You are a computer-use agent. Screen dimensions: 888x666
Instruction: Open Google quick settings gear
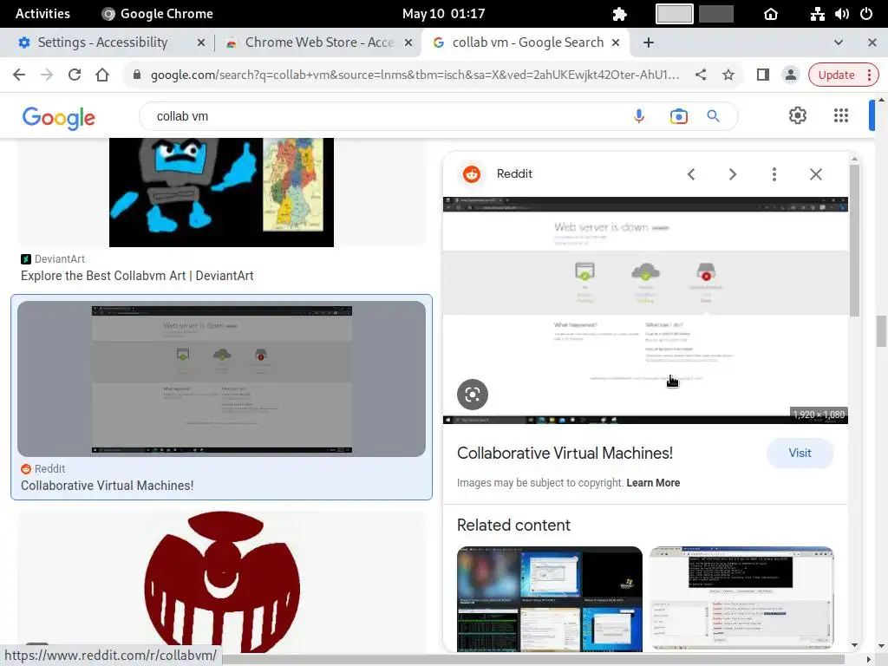tap(798, 115)
